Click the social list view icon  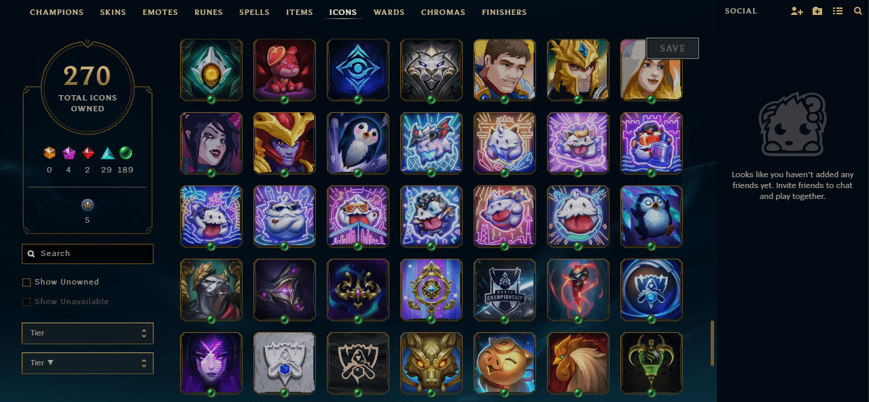pyautogui.click(x=838, y=12)
